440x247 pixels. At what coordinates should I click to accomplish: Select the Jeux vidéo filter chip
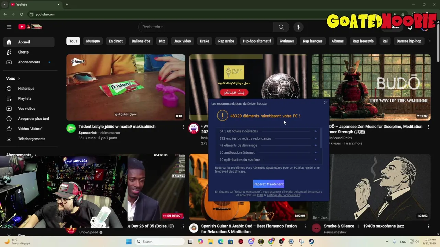pyautogui.click(x=183, y=41)
